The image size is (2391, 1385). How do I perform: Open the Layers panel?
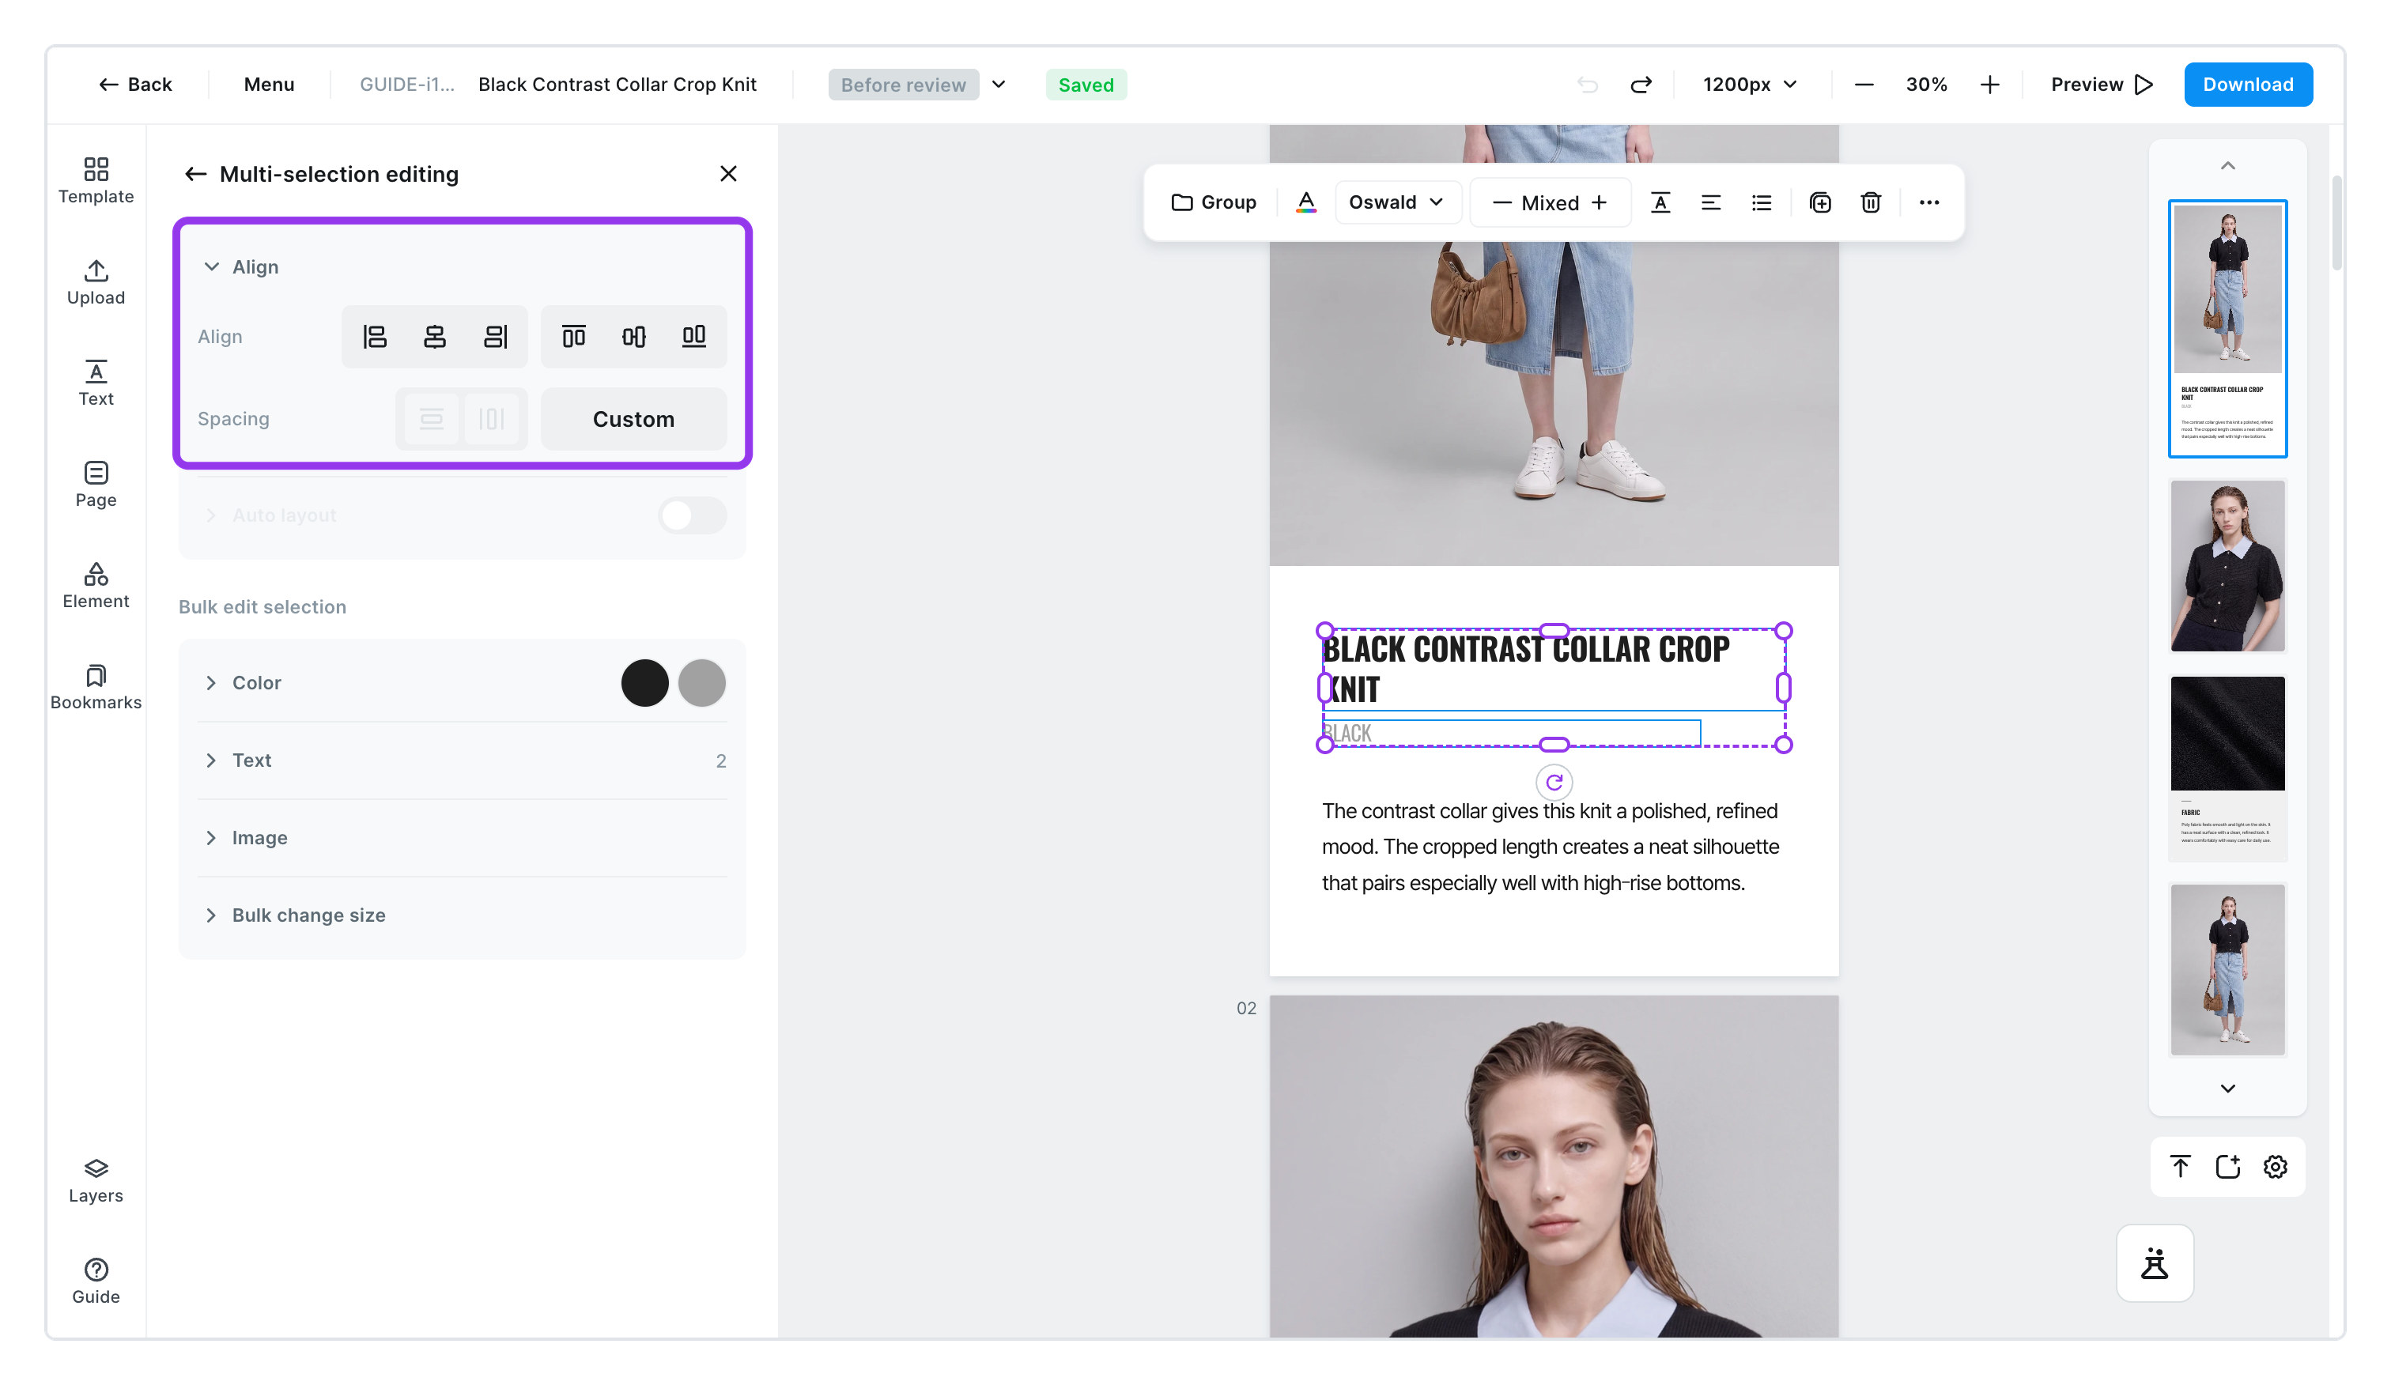pos(96,1181)
